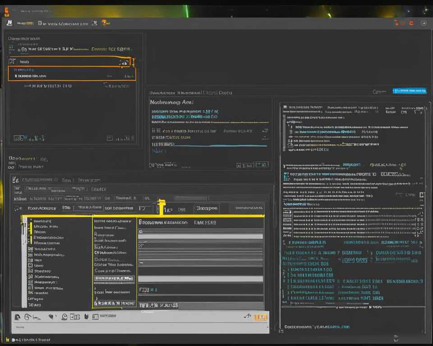Screen dimensions: 433x346
Task: Click the yellow icon in bottom status bar
Action: click(x=7, y=340)
